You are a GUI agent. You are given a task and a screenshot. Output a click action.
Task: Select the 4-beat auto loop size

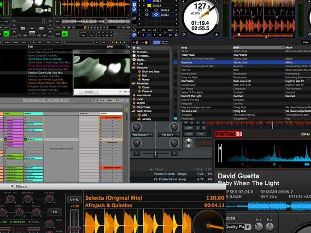tap(149, 35)
